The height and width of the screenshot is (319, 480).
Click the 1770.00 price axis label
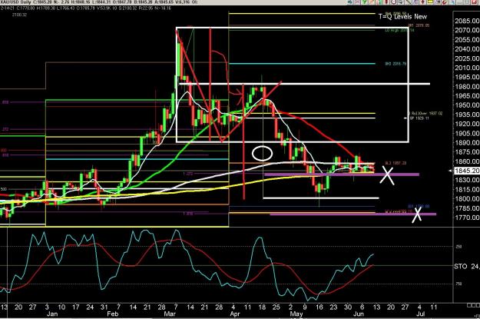467,218
